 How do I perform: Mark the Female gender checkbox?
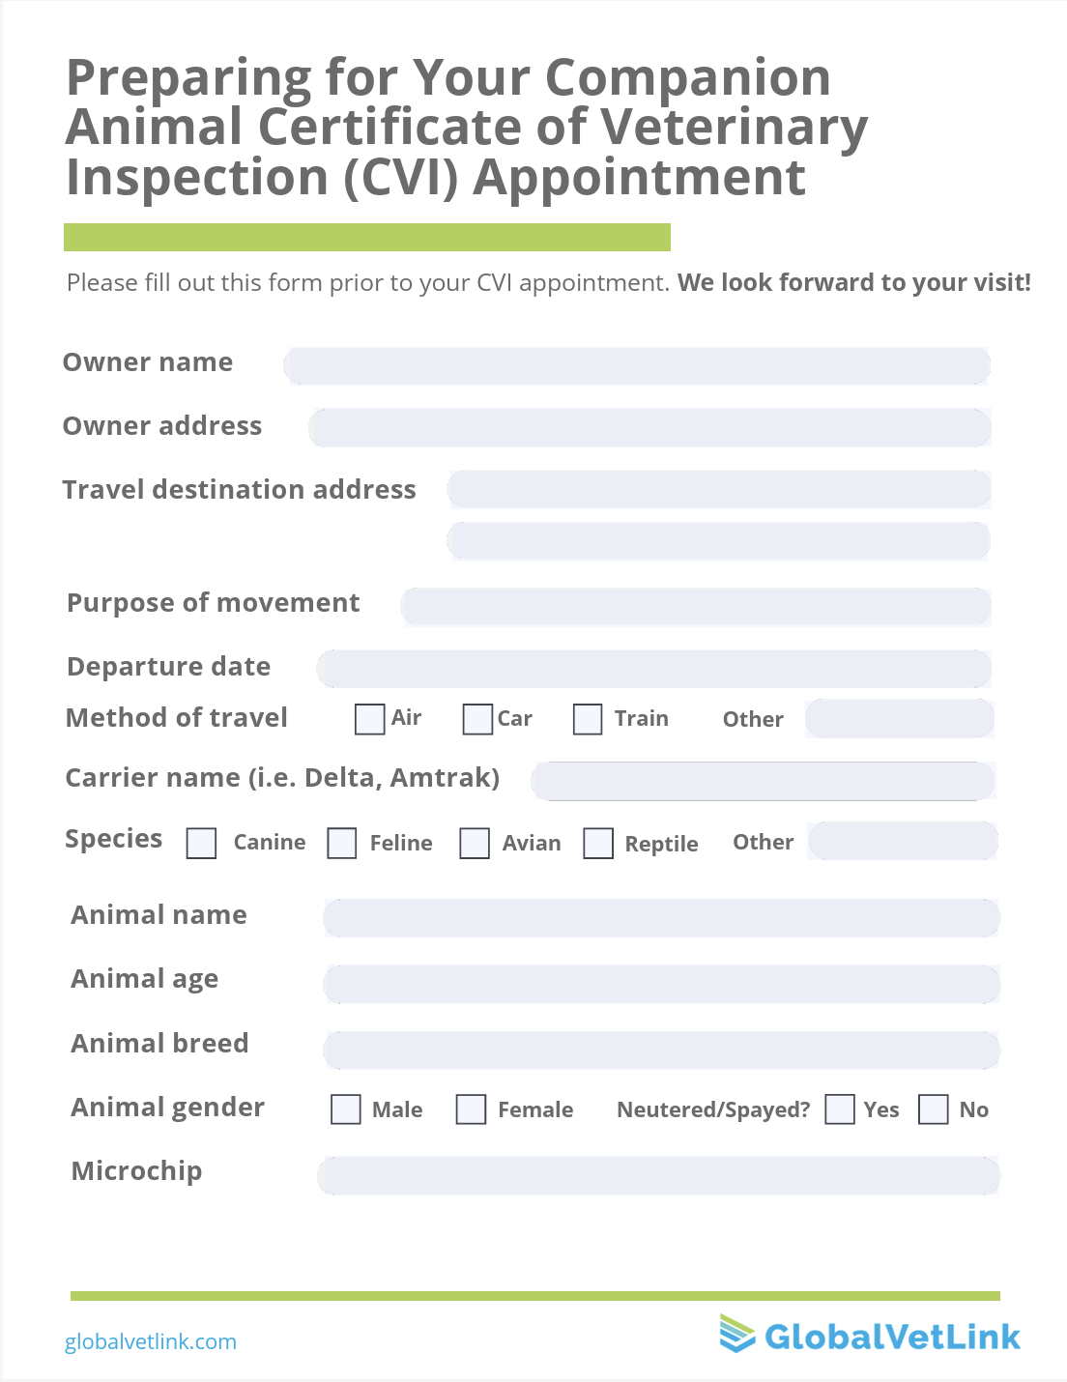(x=471, y=1108)
